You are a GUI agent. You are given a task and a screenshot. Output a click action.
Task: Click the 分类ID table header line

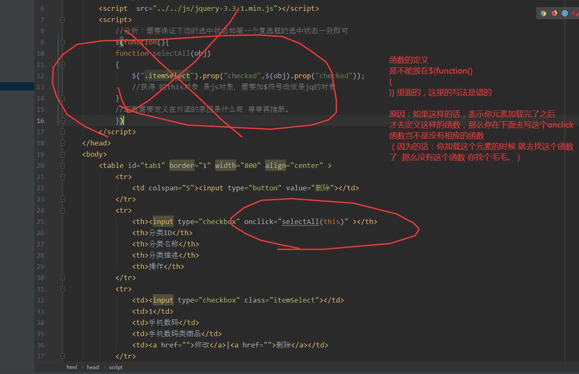[162, 233]
